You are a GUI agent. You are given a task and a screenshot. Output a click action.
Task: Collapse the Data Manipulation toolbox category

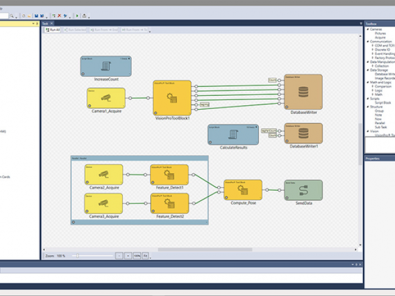pos(368,62)
